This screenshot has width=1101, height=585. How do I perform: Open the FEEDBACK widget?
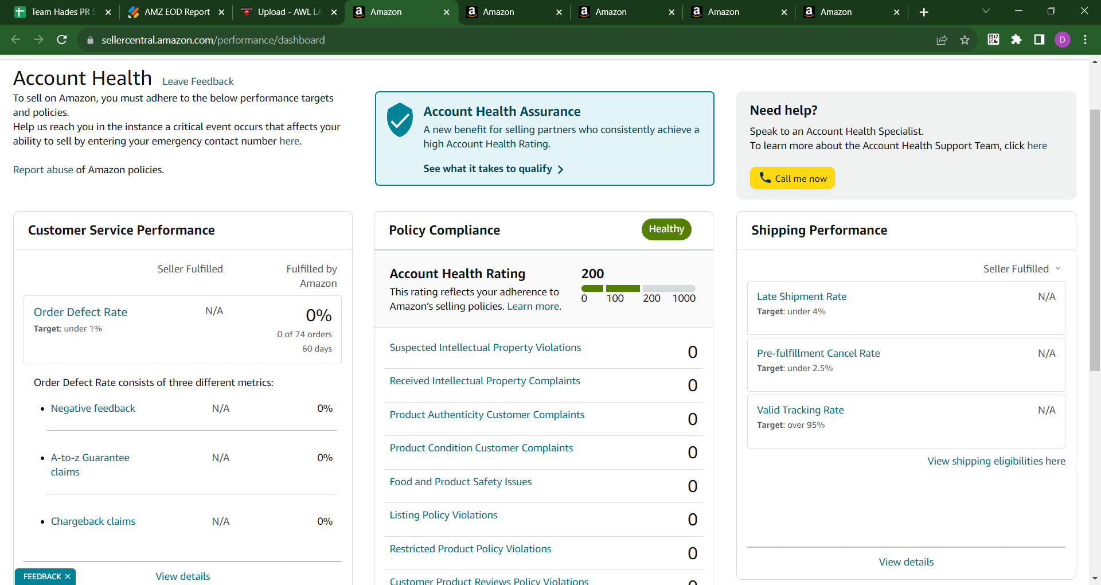(42, 576)
